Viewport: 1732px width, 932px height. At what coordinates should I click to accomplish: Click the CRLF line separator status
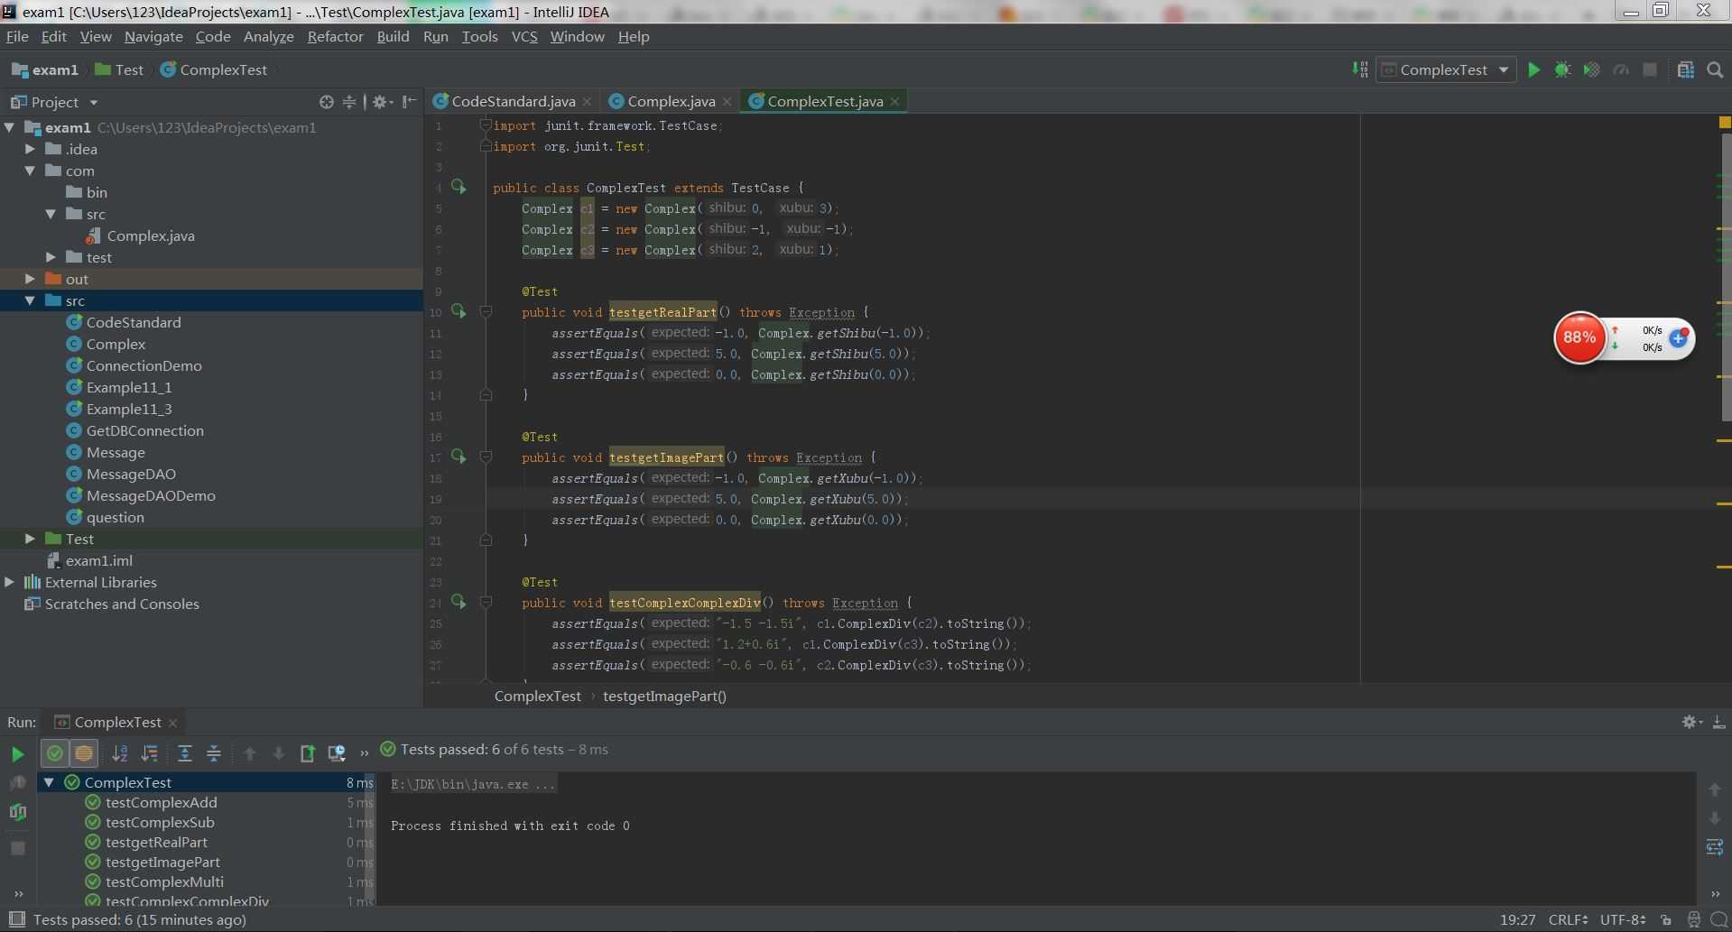pyautogui.click(x=1568, y=919)
